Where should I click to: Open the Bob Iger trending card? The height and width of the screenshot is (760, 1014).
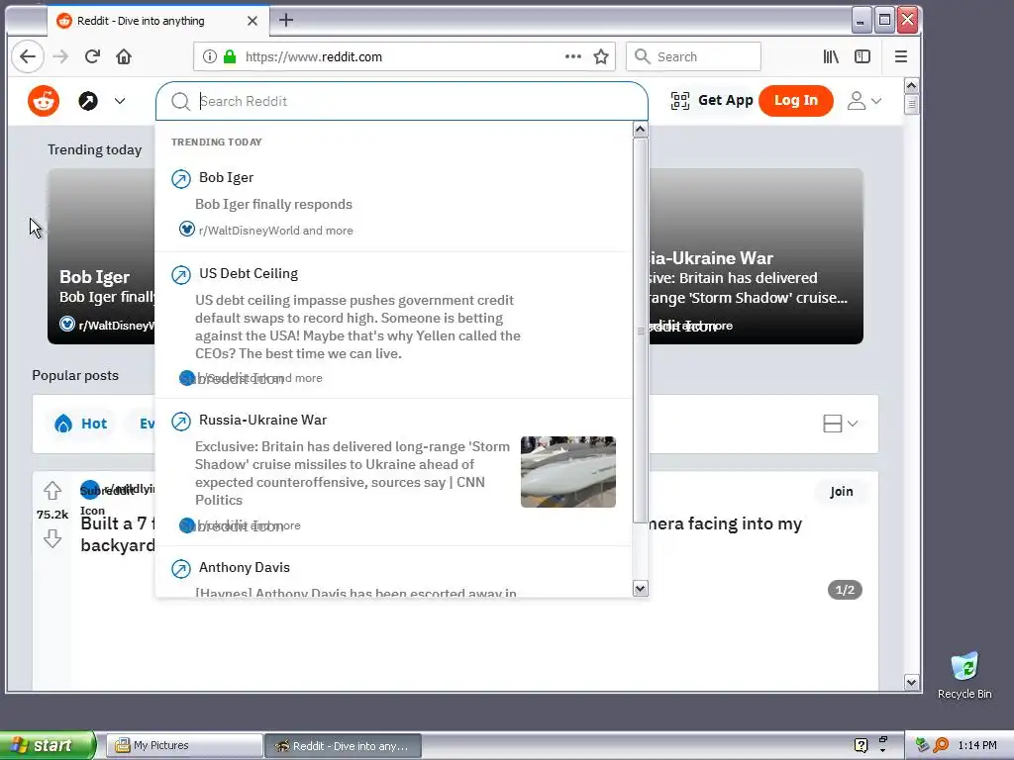102,256
